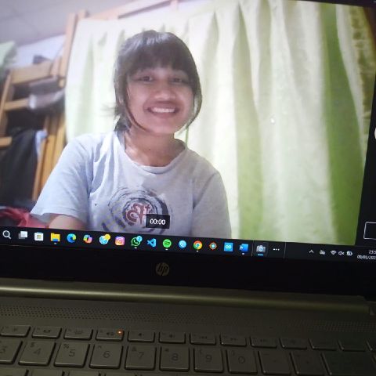This screenshot has width=376, height=376.
Task: Open Spotify from the taskbar
Action: [167, 244]
